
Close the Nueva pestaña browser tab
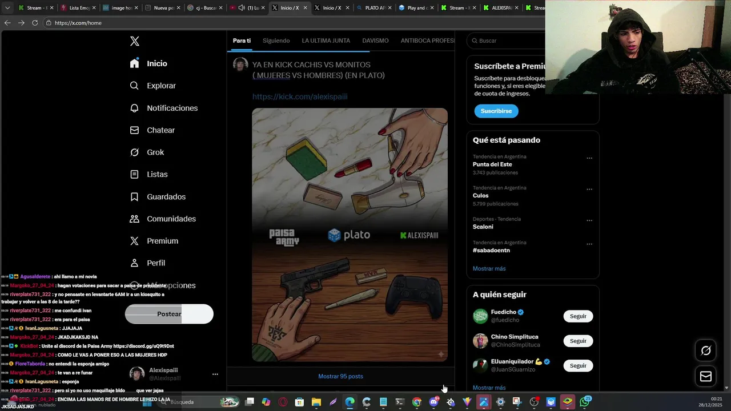click(178, 8)
